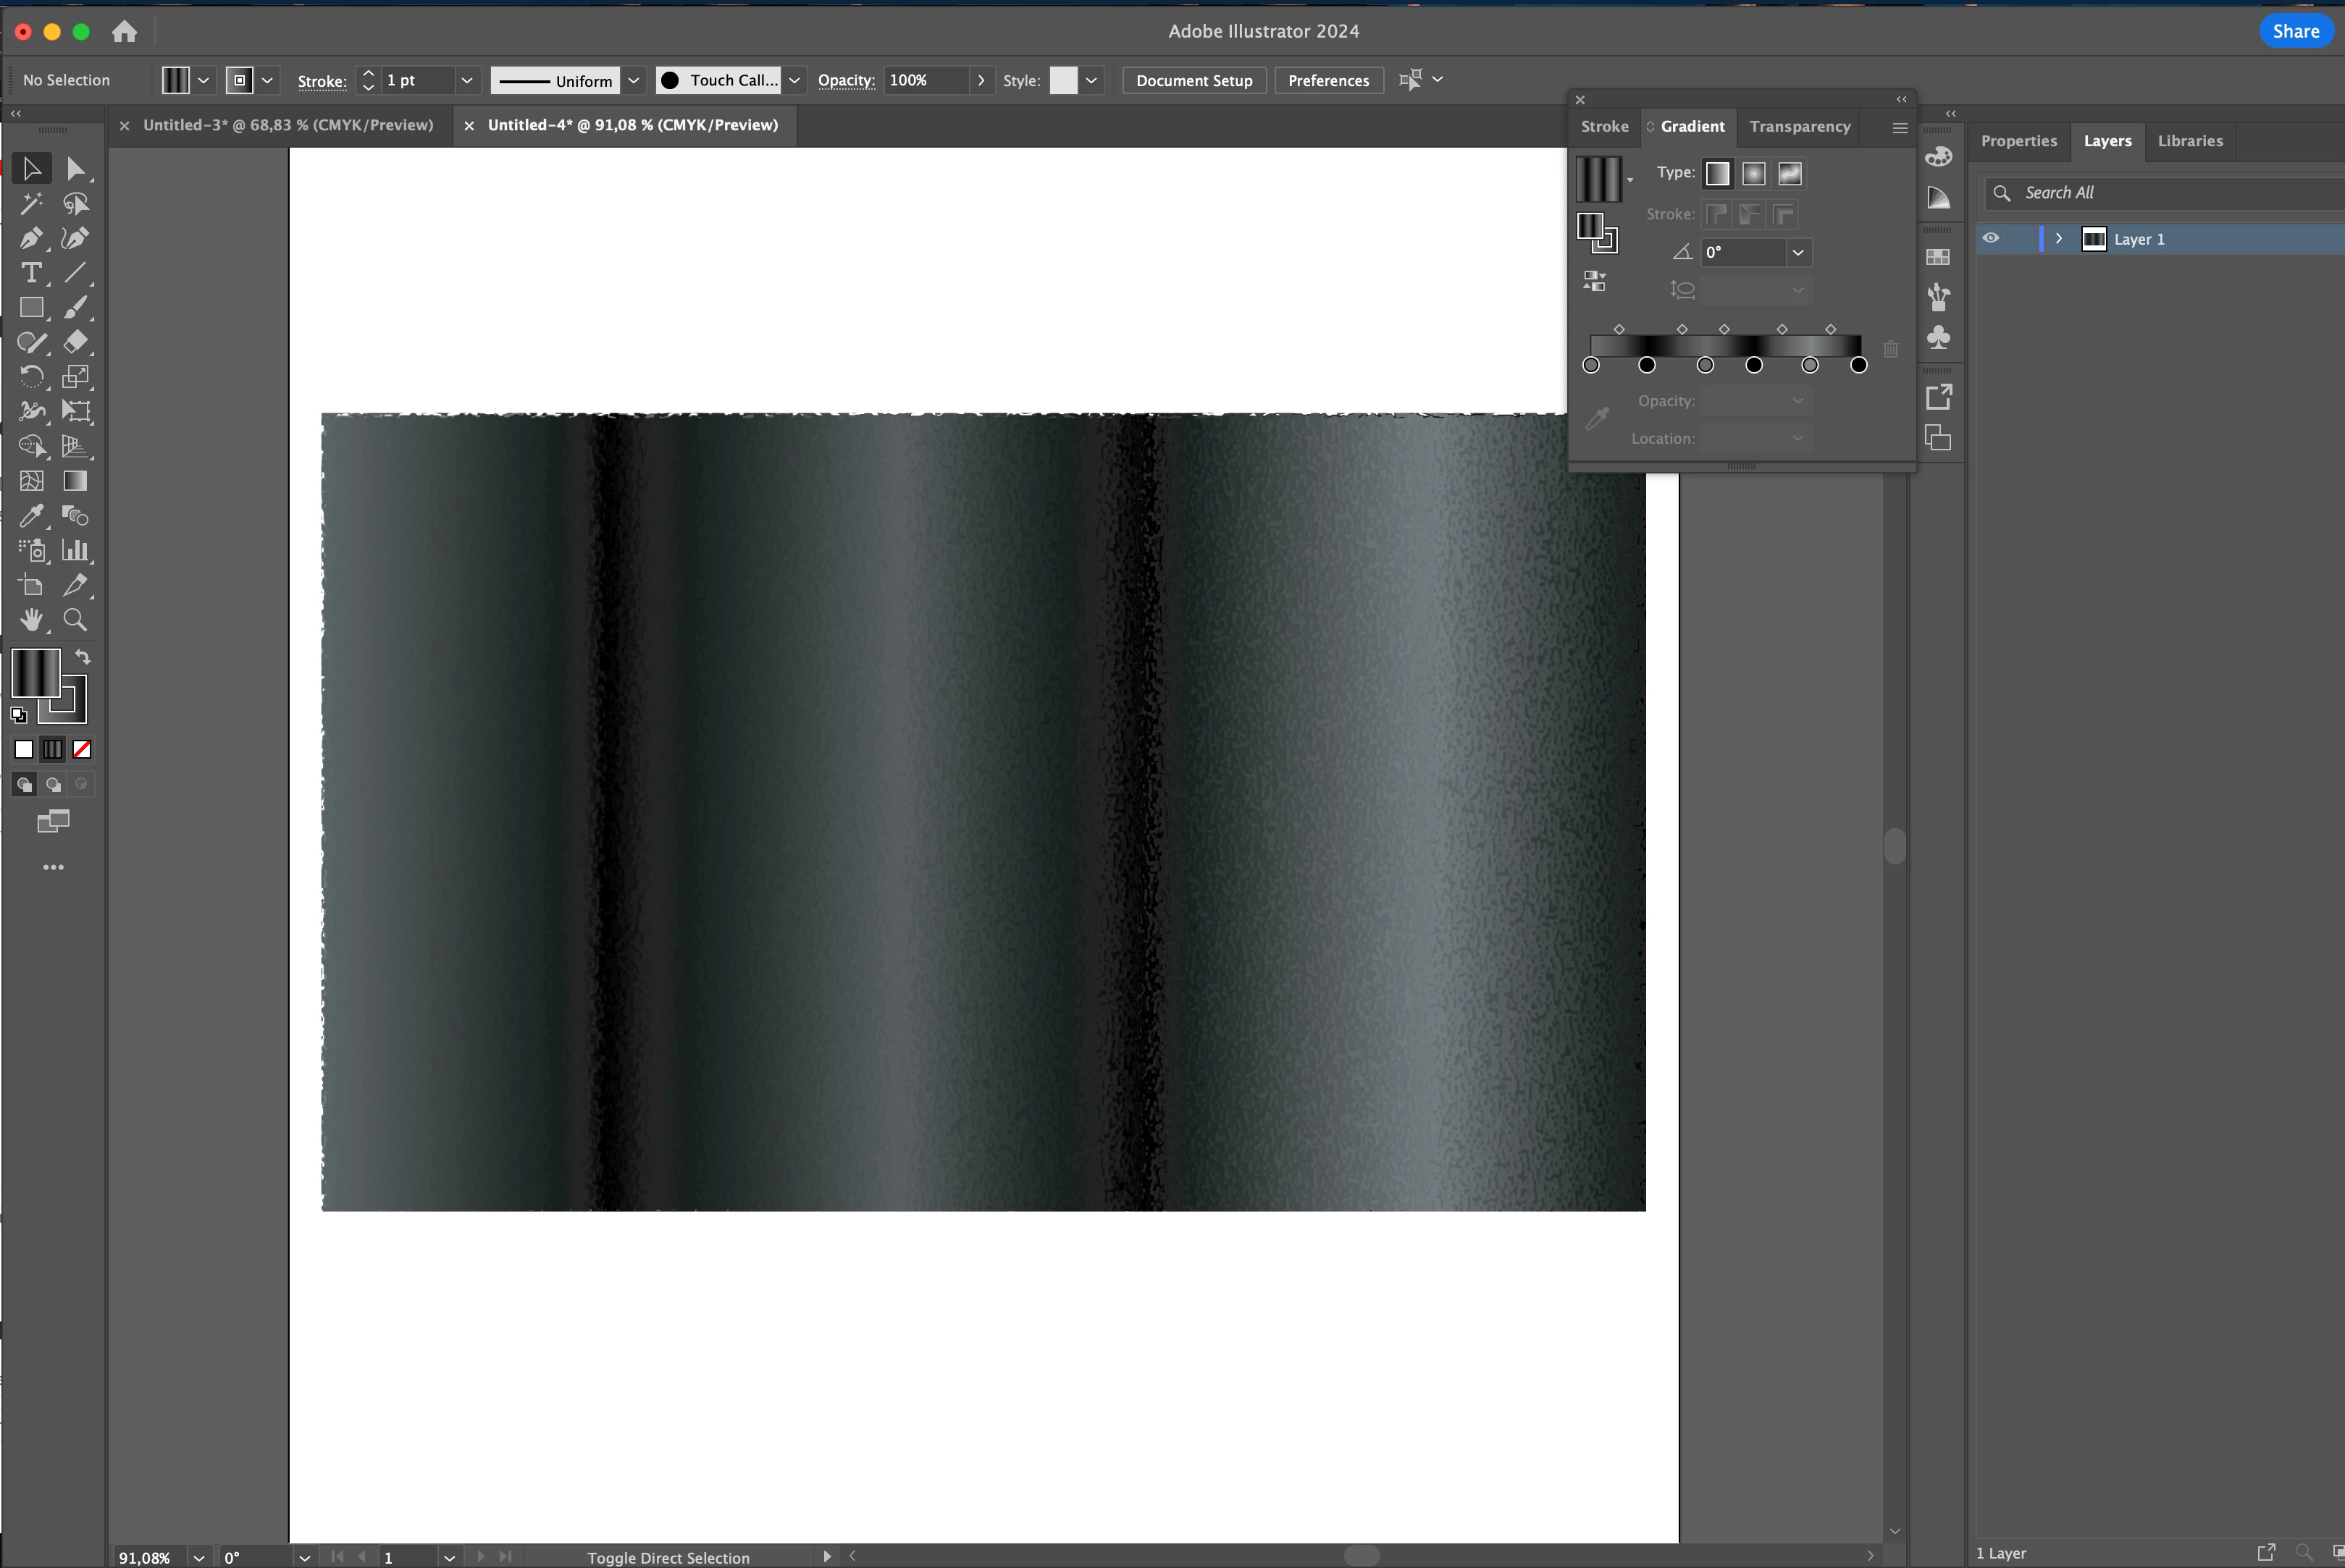Open the gradient angle dropdown
This screenshot has width=2345, height=1568.
(x=1797, y=252)
